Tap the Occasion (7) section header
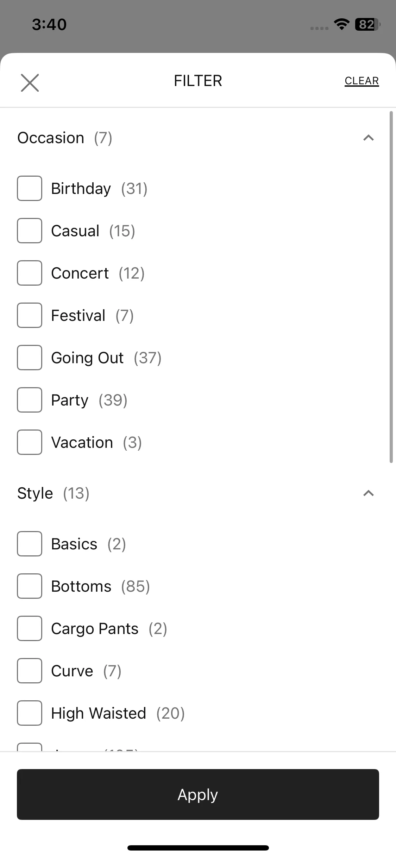This screenshot has height=859, width=396. [65, 138]
